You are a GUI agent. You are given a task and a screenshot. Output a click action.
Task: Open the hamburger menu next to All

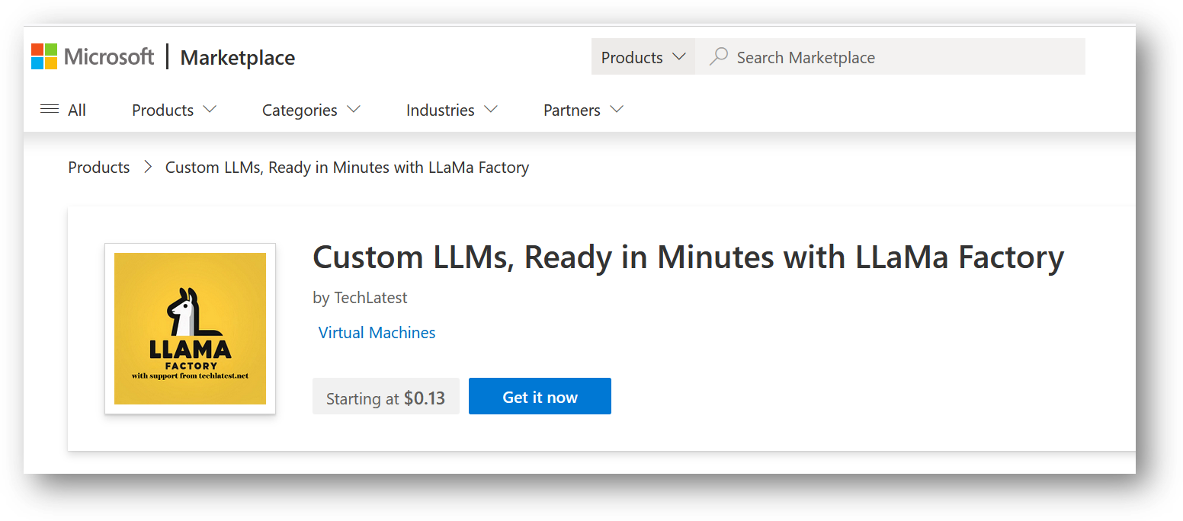click(49, 109)
